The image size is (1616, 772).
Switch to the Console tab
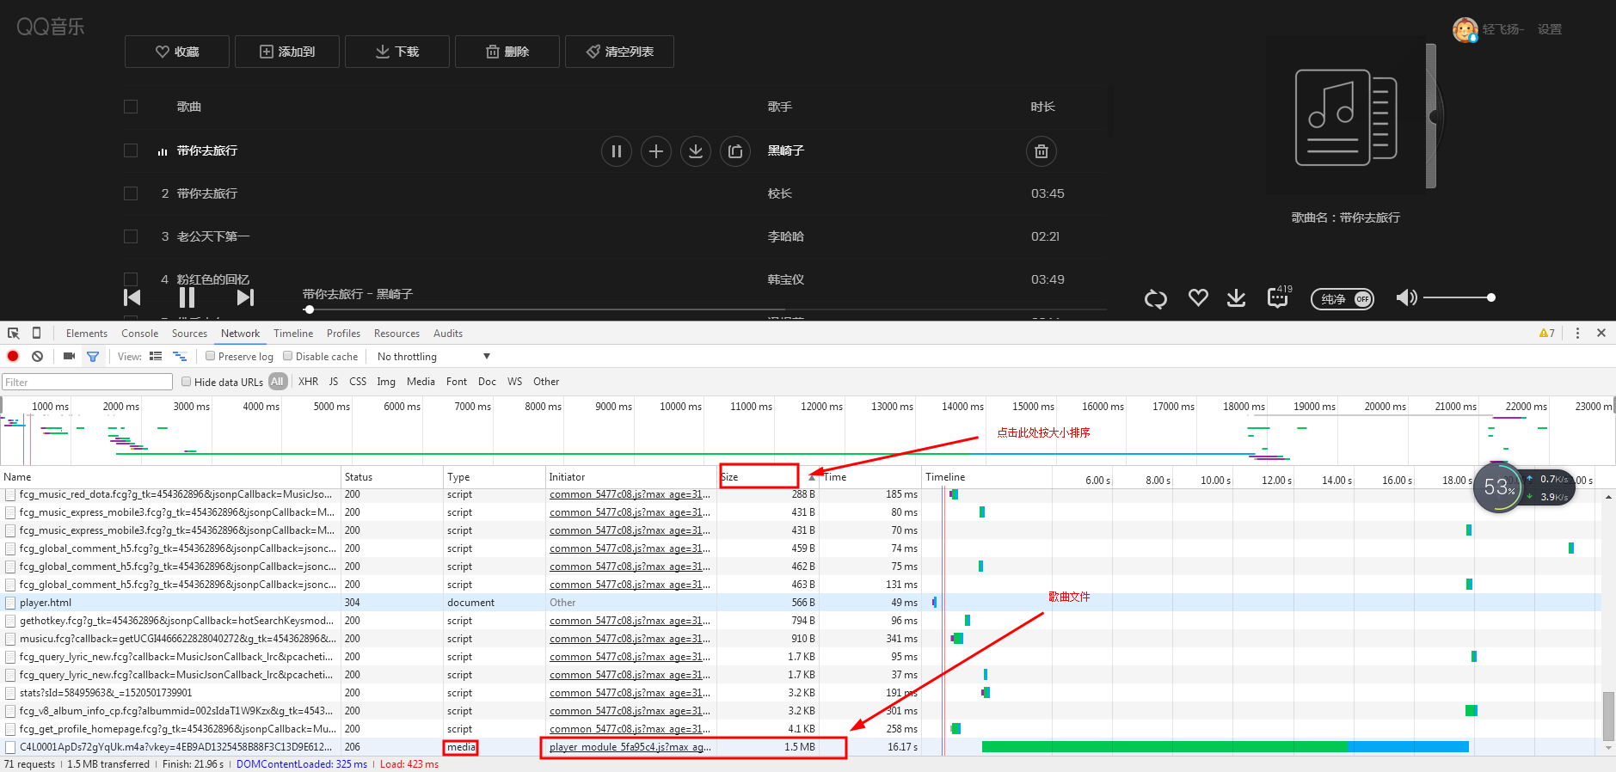[139, 334]
